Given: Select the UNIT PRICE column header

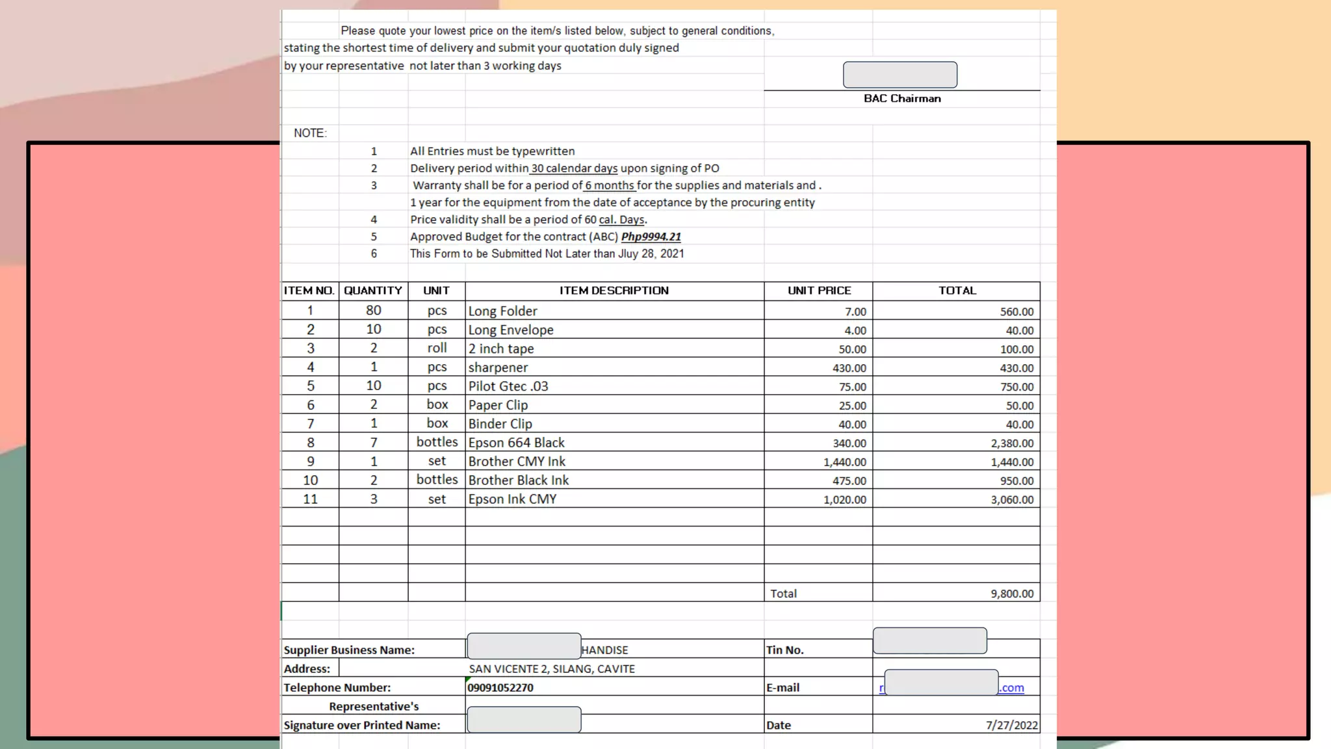Looking at the screenshot, I should click(819, 291).
